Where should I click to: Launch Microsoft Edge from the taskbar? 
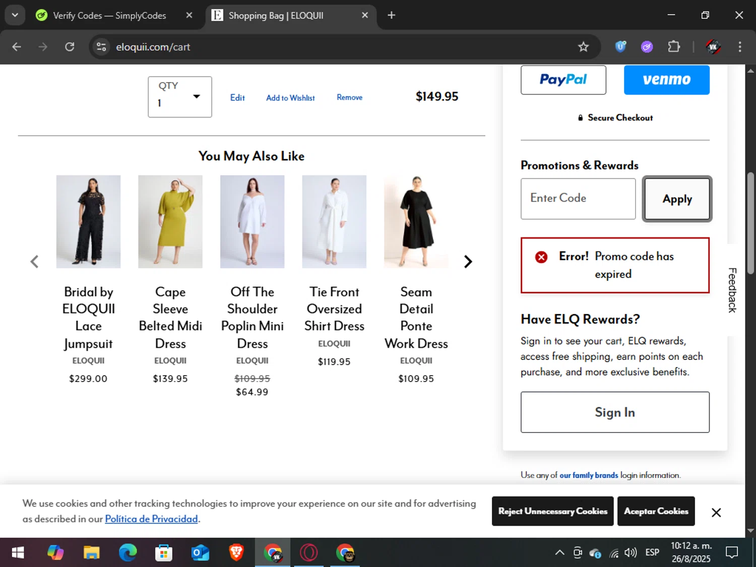[128, 553]
